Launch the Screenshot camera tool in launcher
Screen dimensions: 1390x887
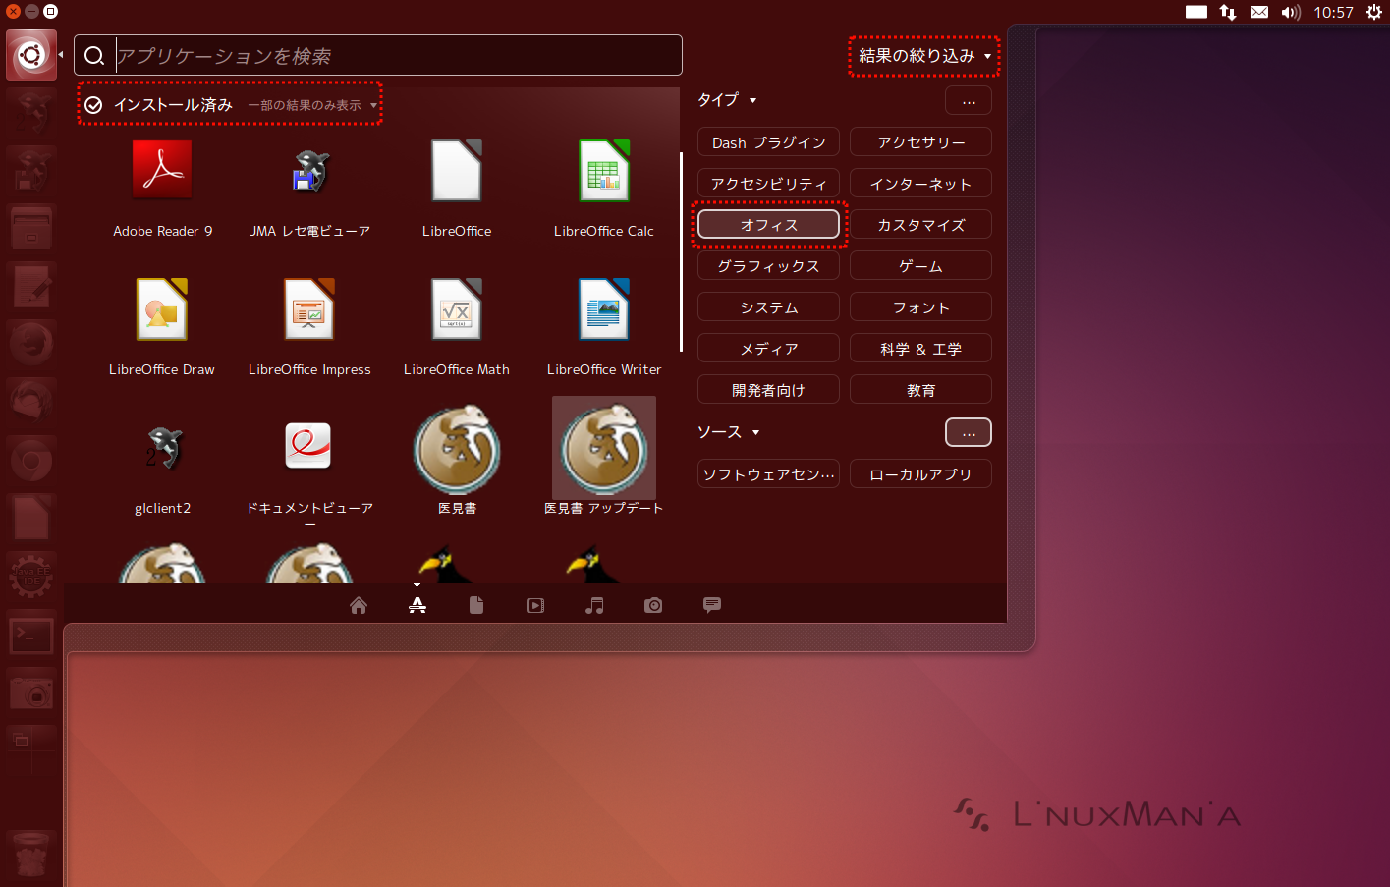(x=31, y=693)
